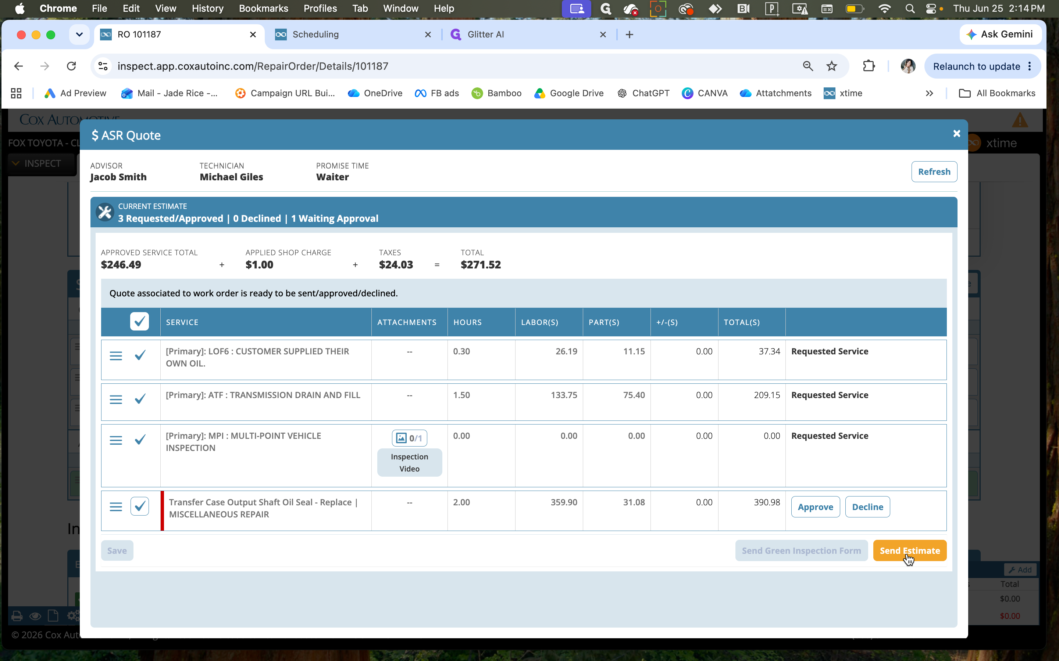Click Send Green Inspection Form button
This screenshot has width=1059, height=661.
click(801, 550)
